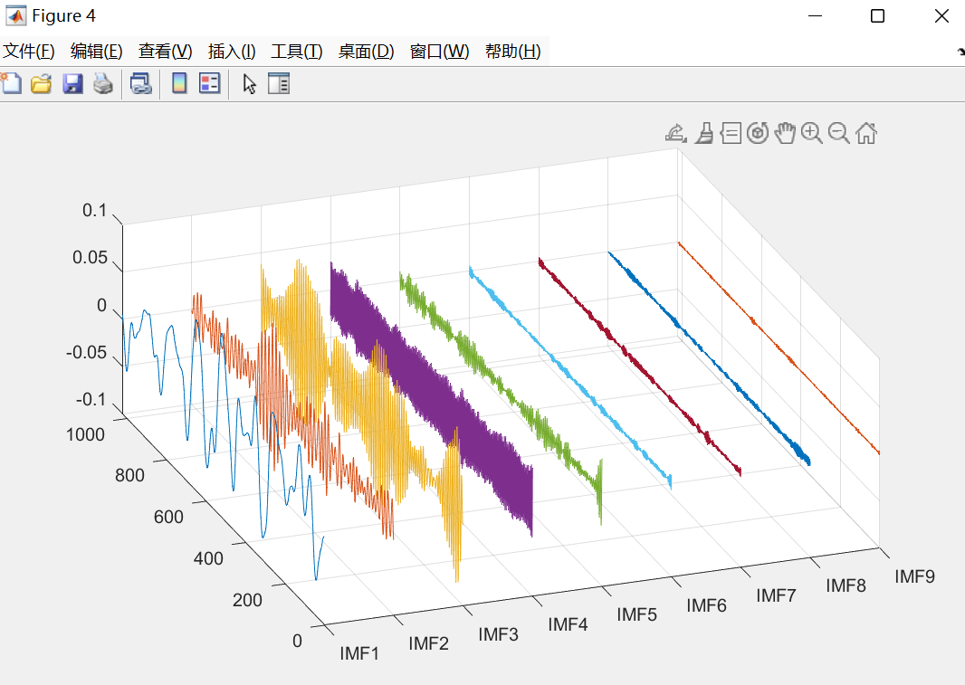This screenshot has height=685, width=965.
Task: Enable the Rotate 3D tool above the axes
Action: coord(758,134)
